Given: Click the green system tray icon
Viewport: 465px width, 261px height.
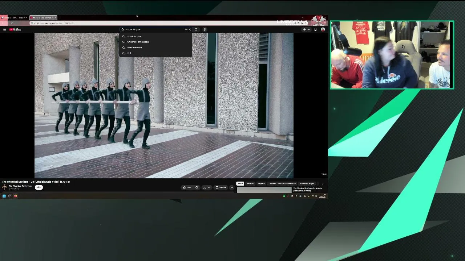Looking at the screenshot, I should [284, 196].
